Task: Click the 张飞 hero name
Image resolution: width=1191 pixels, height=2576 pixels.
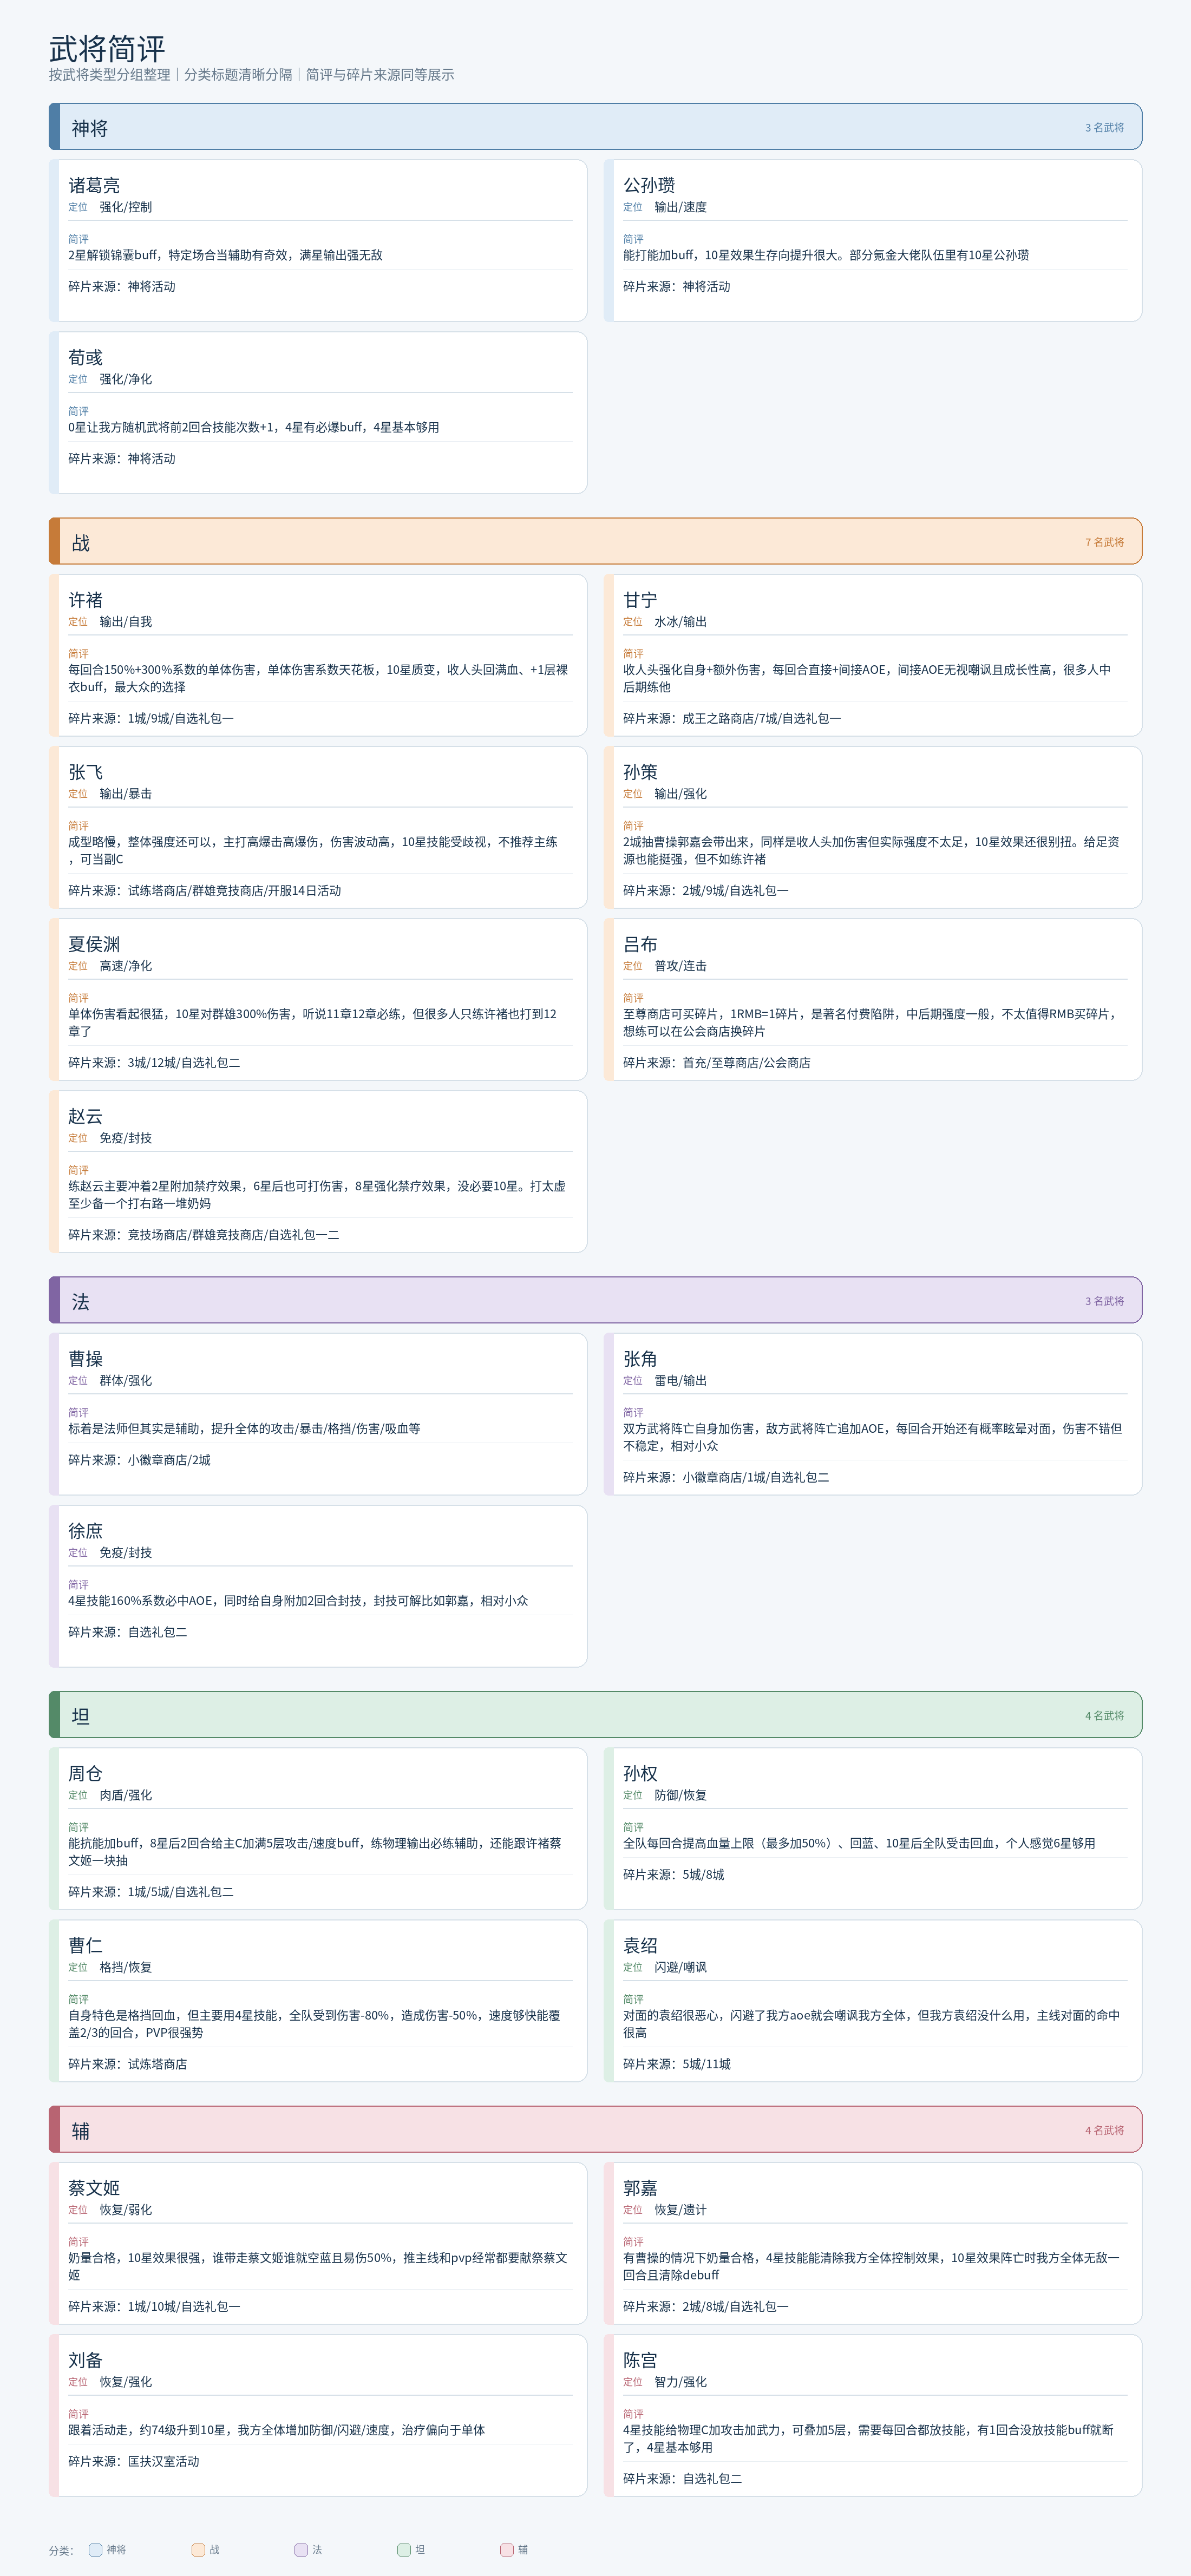Action: pyautogui.click(x=85, y=772)
